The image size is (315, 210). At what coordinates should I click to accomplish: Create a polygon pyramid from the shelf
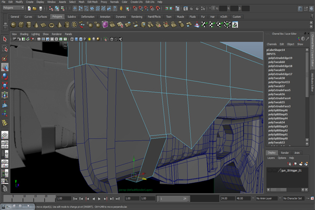pyautogui.click(x=59, y=25)
